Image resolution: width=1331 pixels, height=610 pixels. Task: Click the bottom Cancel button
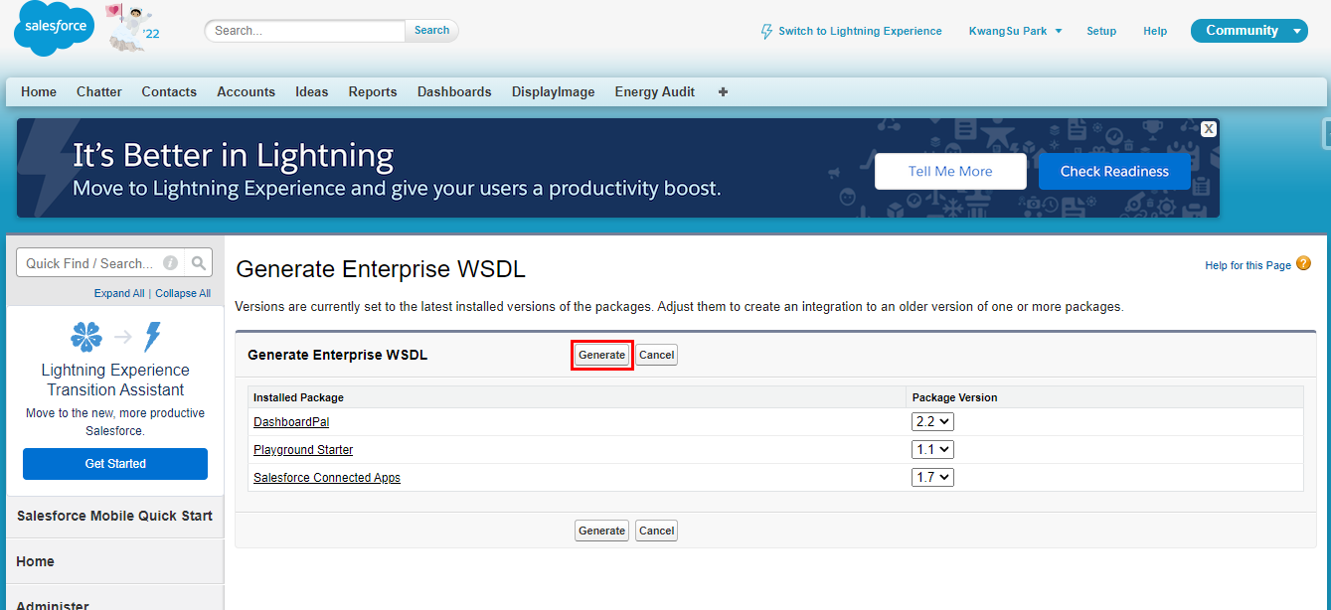point(656,531)
